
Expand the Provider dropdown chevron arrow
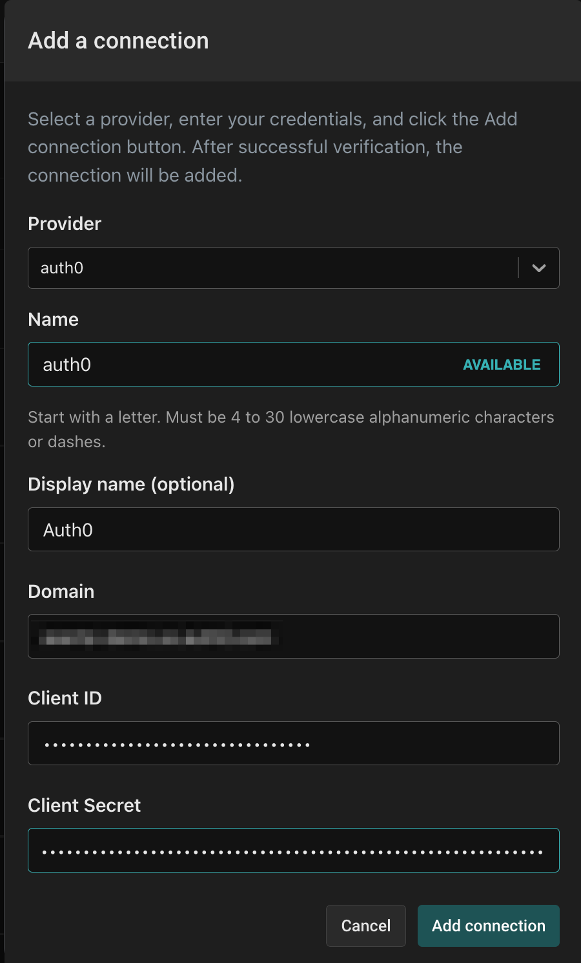click(x=539, y=268)
